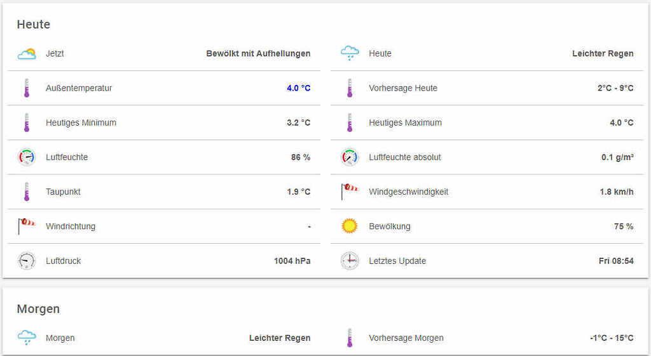Click the humidity gauge icon for Luftfeuchte

27,157
